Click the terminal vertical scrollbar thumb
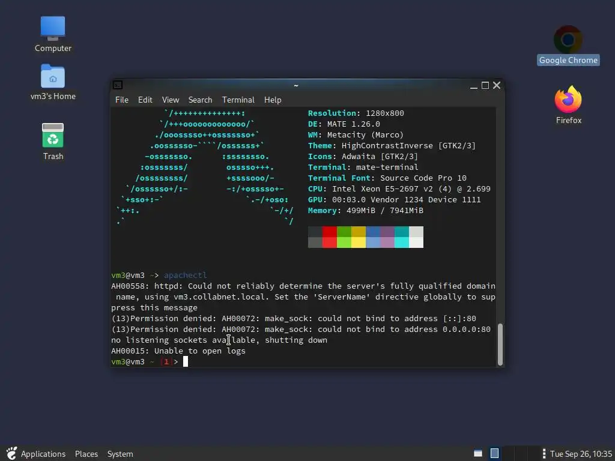This screenshot has width=615, height=461. point(500,344)
